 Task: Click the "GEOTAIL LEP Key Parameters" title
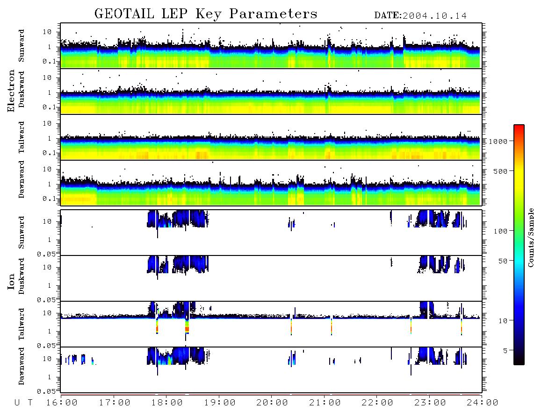pos(206,14)
